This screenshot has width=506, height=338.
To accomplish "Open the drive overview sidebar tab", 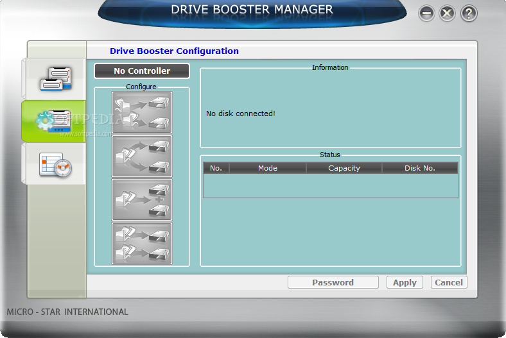I will pos(54,79).
